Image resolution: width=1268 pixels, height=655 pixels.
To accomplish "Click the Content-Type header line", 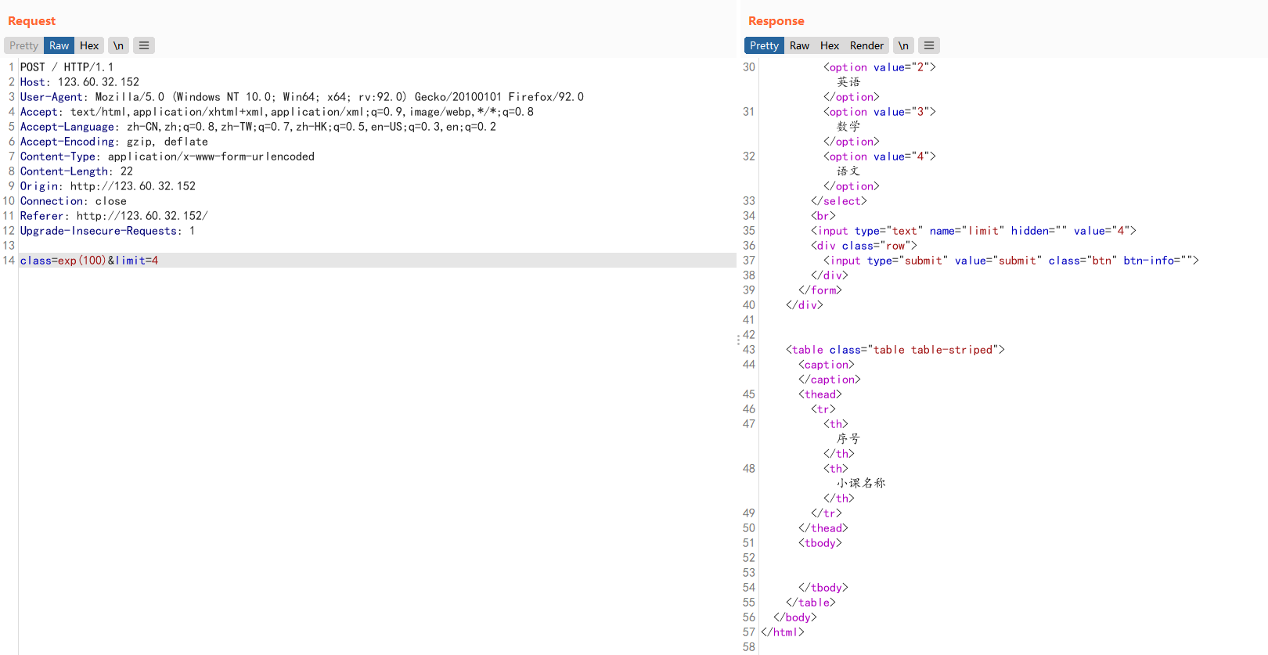I will tap(168, 157).
